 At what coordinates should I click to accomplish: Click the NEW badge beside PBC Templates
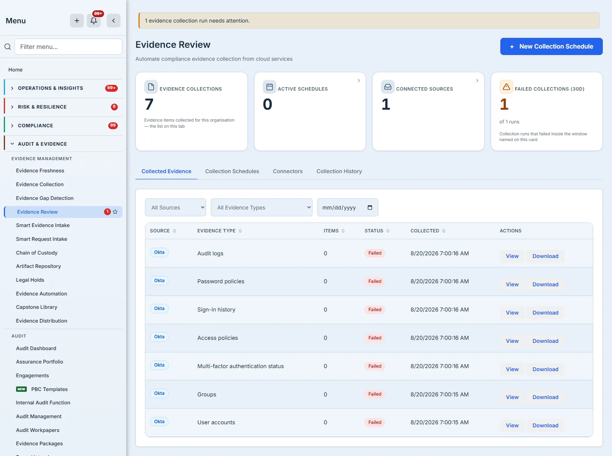21,389
